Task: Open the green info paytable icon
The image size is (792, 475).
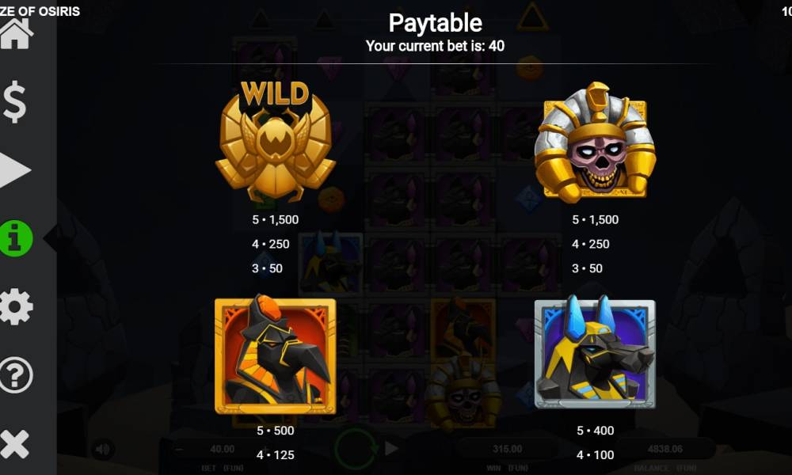Action: point(16,239)
